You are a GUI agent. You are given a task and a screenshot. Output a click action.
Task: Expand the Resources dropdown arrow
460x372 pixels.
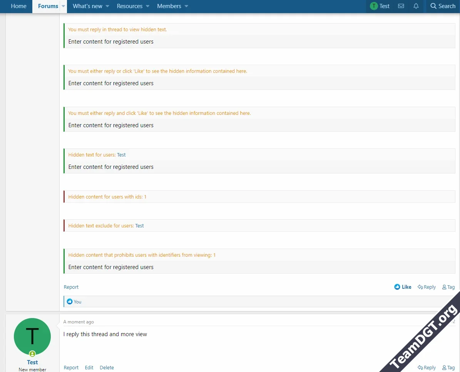pyautogui.click(x=147, y=6)
